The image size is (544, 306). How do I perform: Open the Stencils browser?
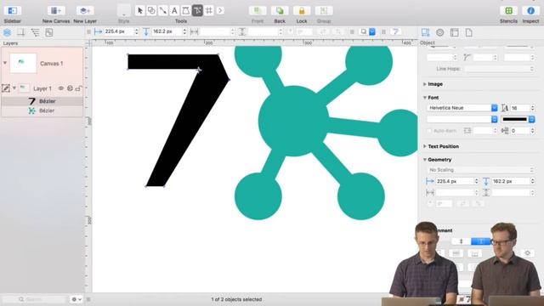point(508,11)
